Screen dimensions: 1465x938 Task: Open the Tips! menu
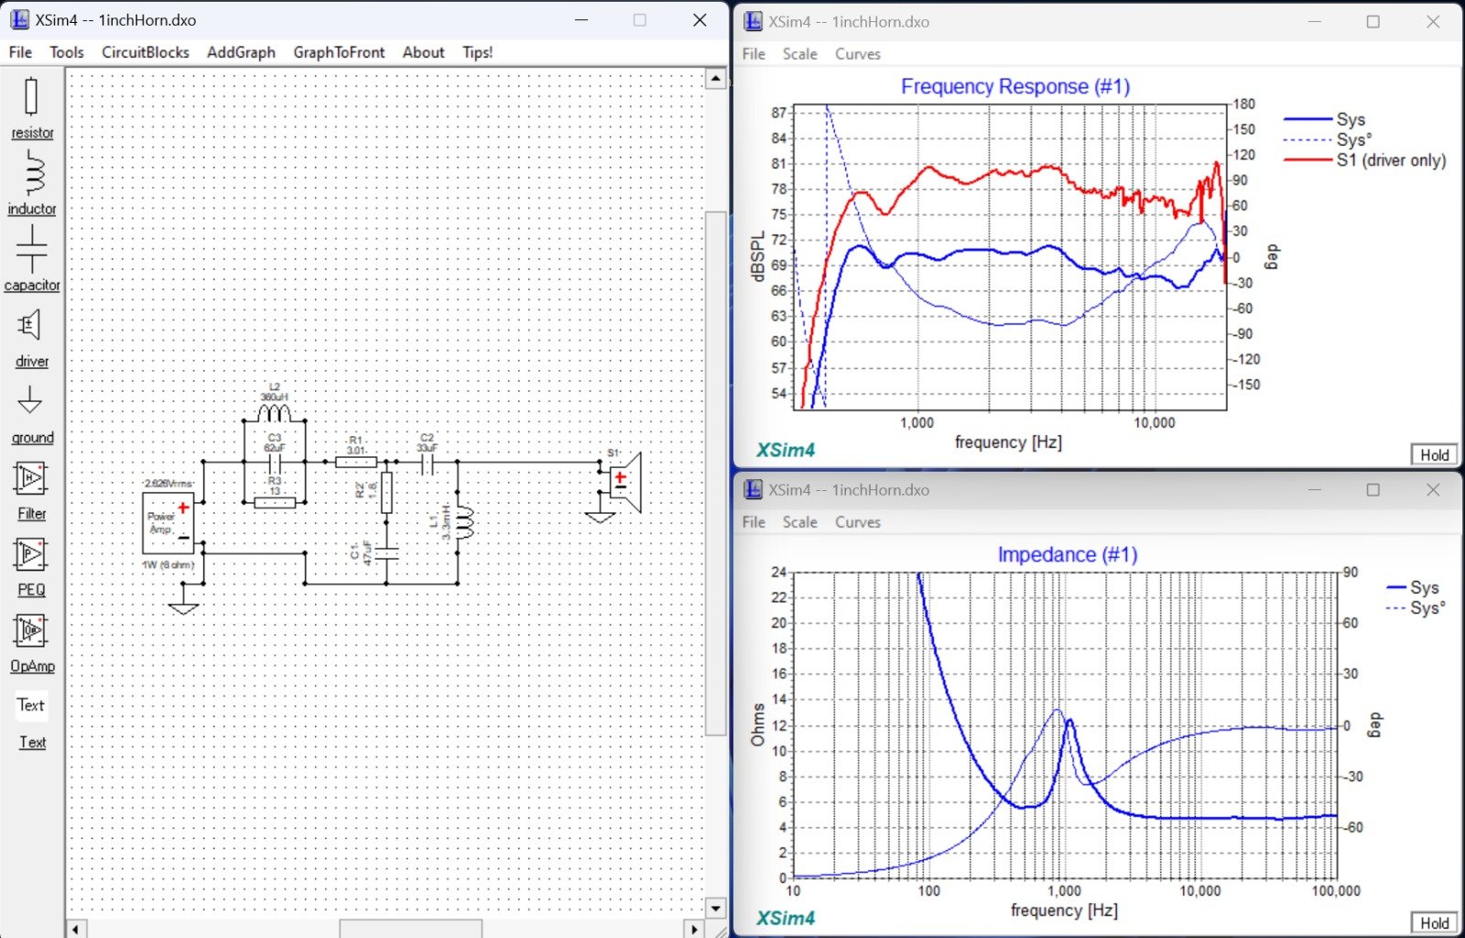pyautogui.click(x=477, y=52)
